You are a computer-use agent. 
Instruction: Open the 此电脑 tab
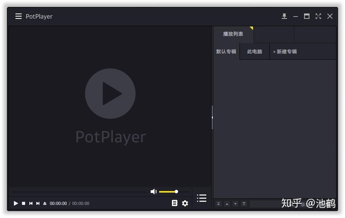(x=255, y=52)
